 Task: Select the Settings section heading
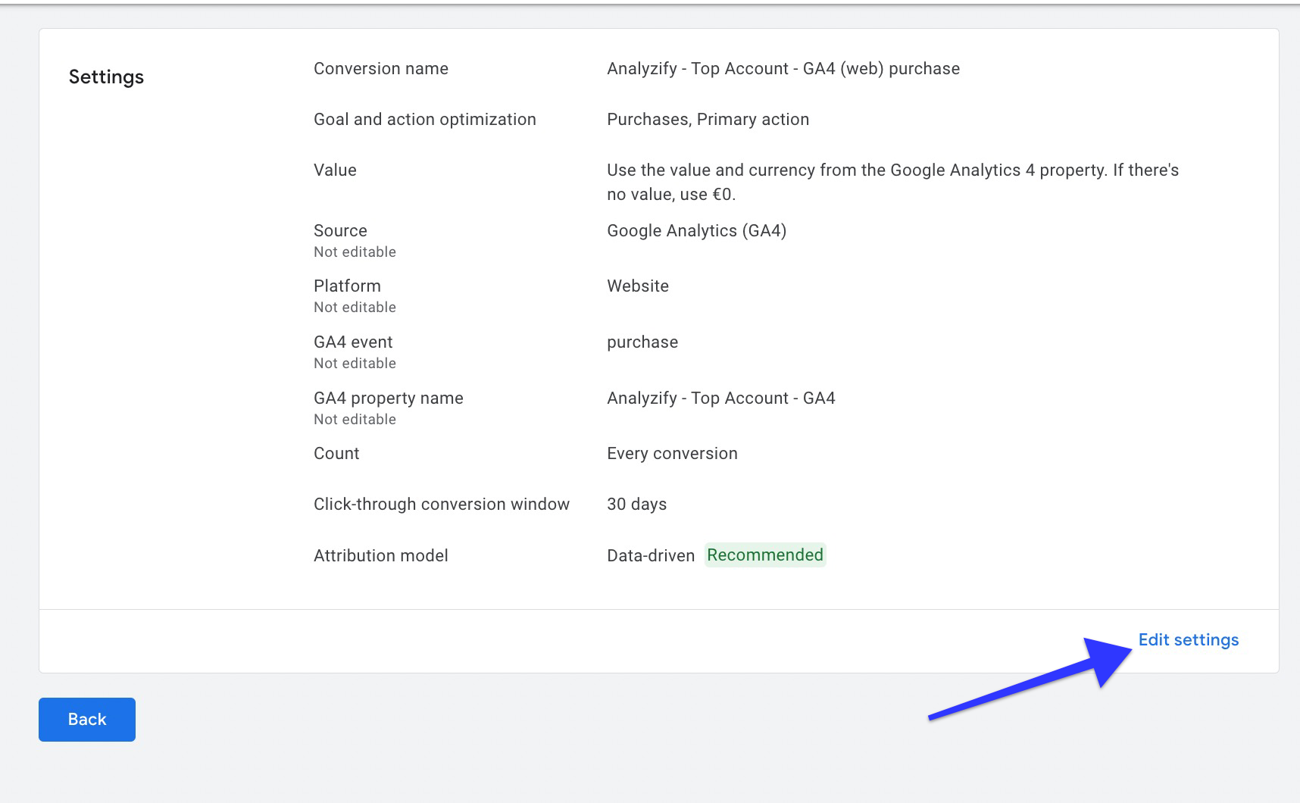point(106,77)
